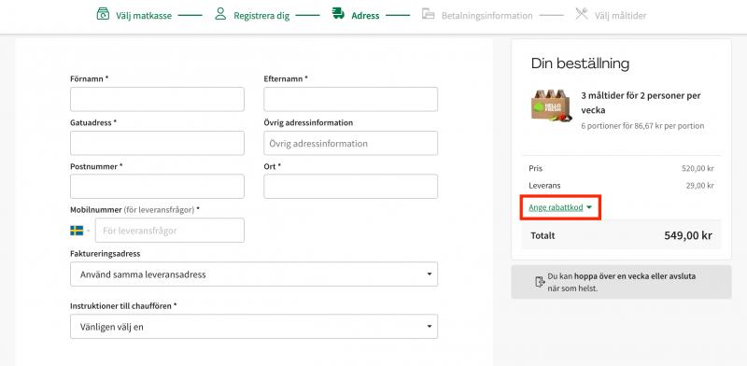This screenshot has height=366, width=747.
Task: Click the HelloFresh box thumbnail image
Action: click(x=553, y=106)
